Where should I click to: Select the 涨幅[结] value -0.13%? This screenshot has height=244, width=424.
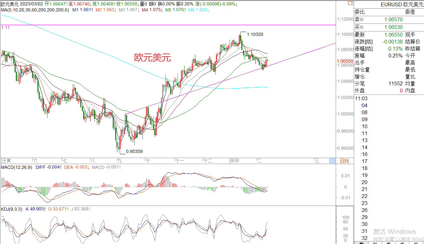coord(395,49)
